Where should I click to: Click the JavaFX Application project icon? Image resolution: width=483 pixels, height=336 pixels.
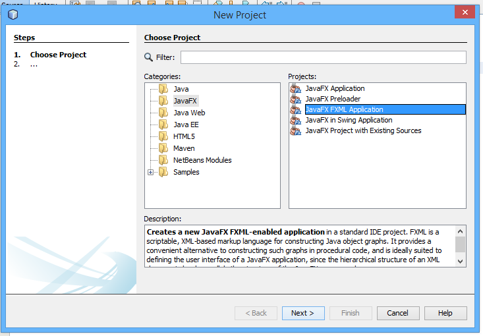[296, 88]
